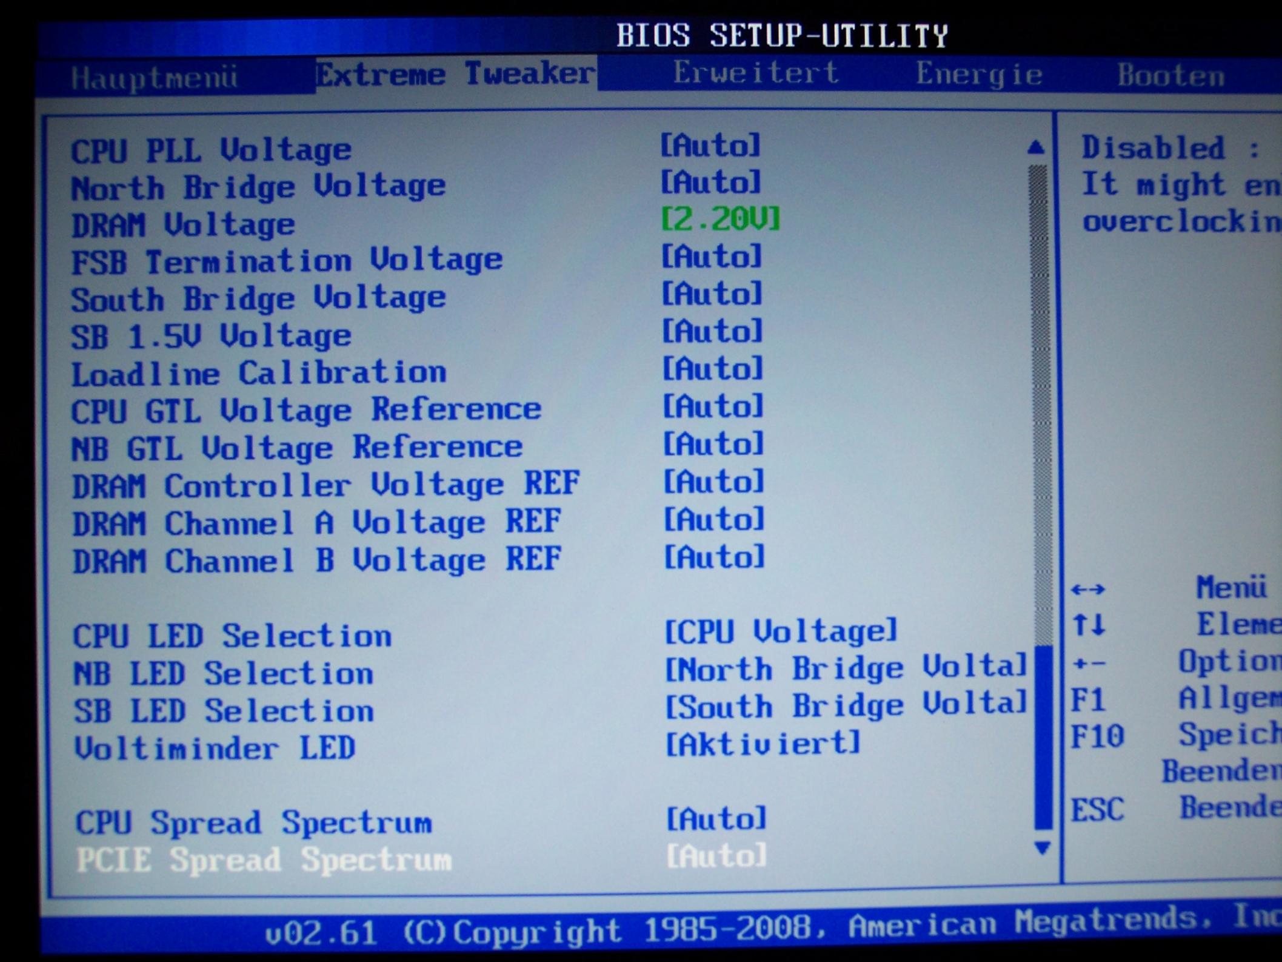Click the scroll down arrow icon

1042,847
